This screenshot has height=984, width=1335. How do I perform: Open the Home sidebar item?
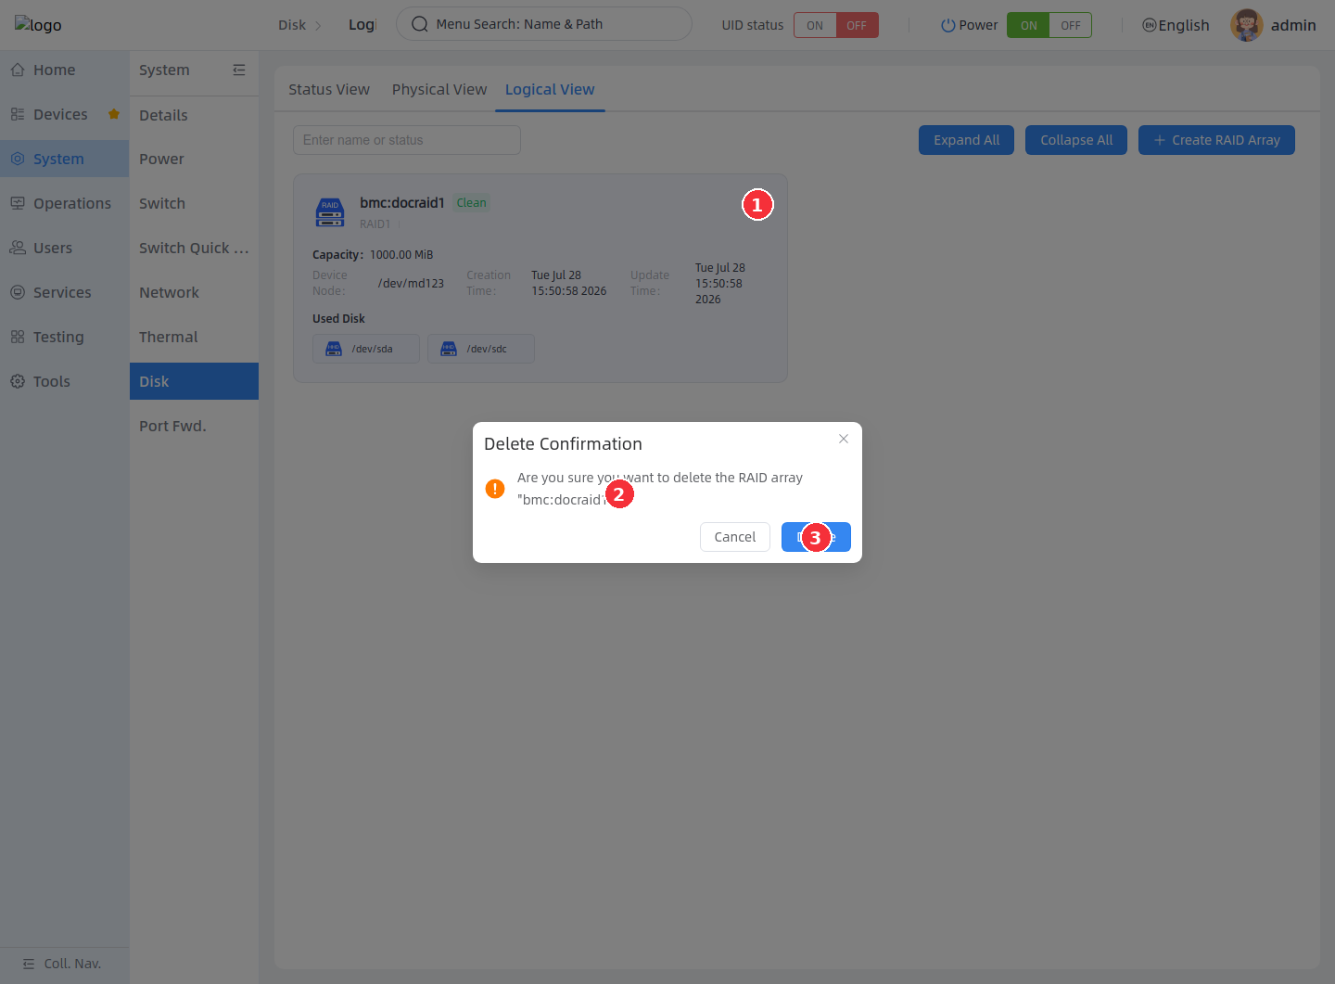tap(64, 70)
